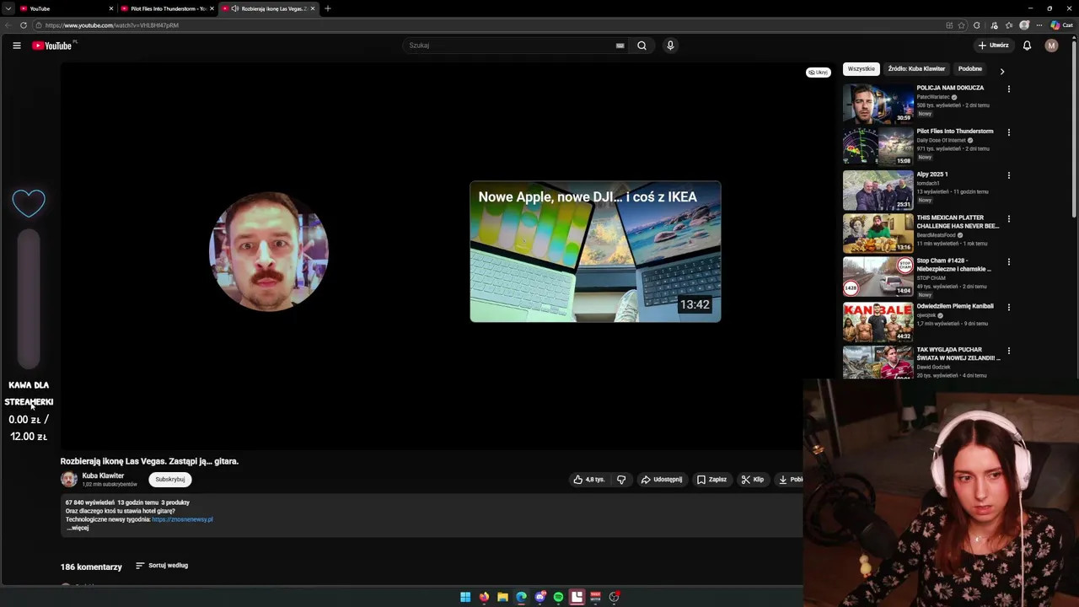Screen dimensions: 1079x607
Task: Open the Sortuj według sort dropdown
Action: (162, 566)
